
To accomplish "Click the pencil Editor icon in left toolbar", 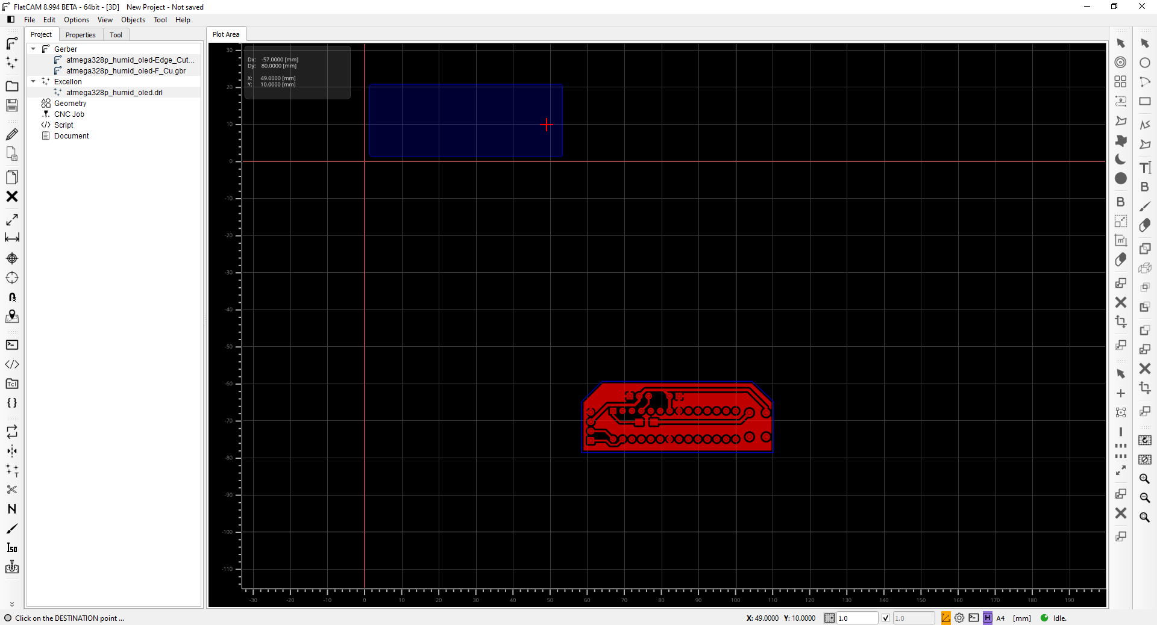I will [x=11, y=134].
